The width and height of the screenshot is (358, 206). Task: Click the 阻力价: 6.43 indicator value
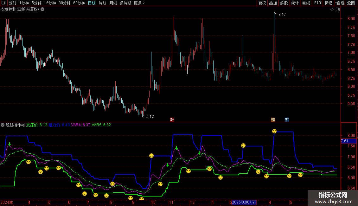(59, 125)
